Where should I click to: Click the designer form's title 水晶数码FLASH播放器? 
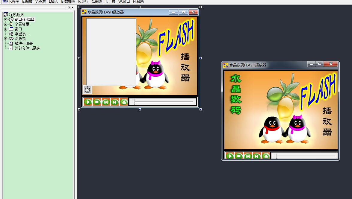click(x=106, y=12)
